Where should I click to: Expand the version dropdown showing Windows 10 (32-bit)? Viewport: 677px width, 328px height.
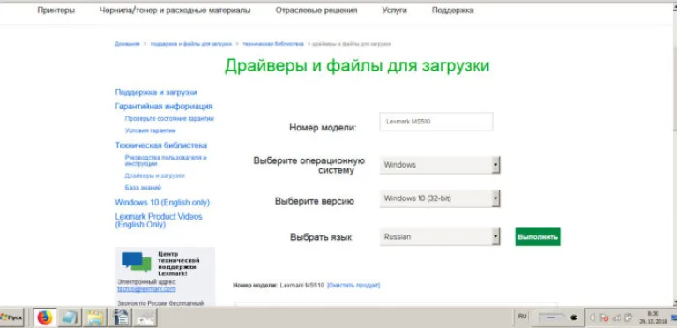click(x=440, y=198)
